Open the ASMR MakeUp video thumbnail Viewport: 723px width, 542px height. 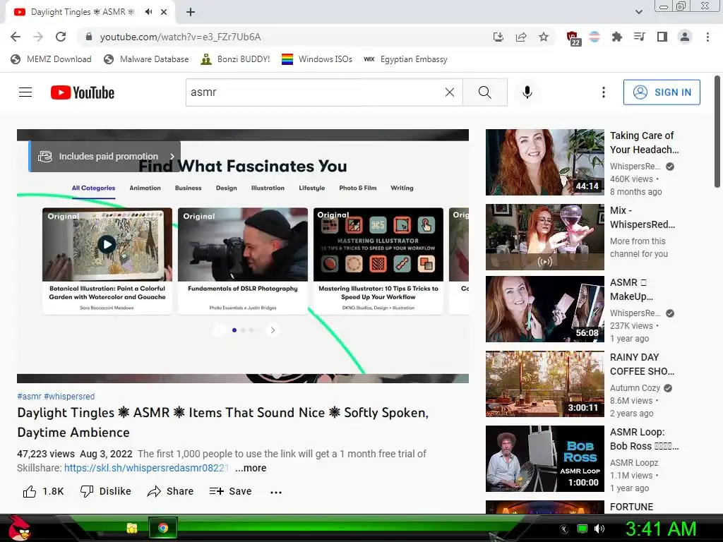544,309
